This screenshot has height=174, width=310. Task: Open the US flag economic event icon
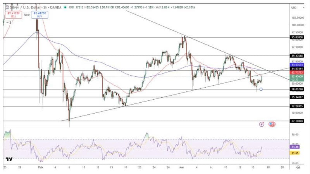(x=272, y=124)
